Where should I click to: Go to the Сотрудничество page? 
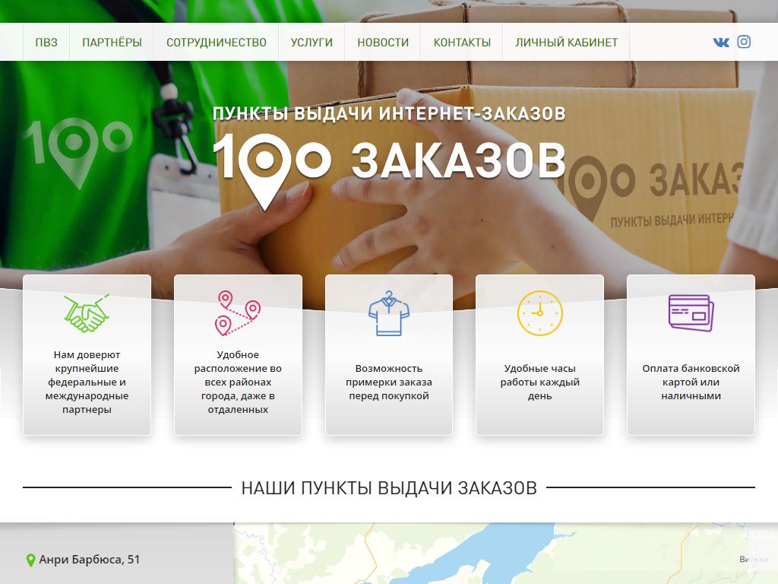point(217,43)
